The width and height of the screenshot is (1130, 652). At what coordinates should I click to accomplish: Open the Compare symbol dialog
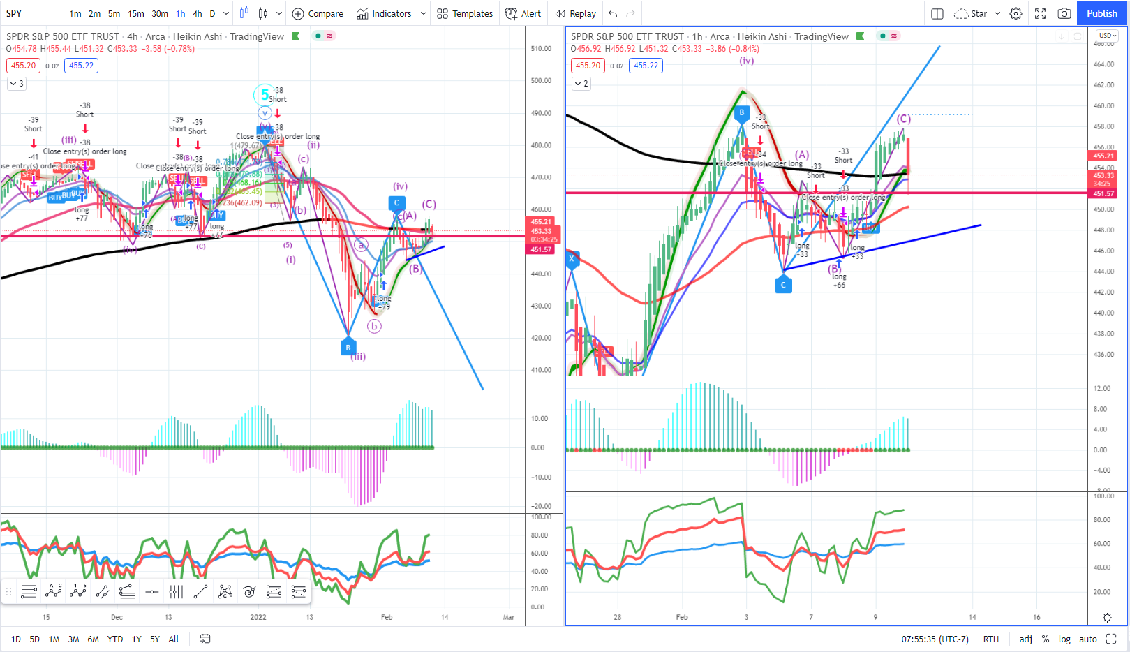coord(318,13)
